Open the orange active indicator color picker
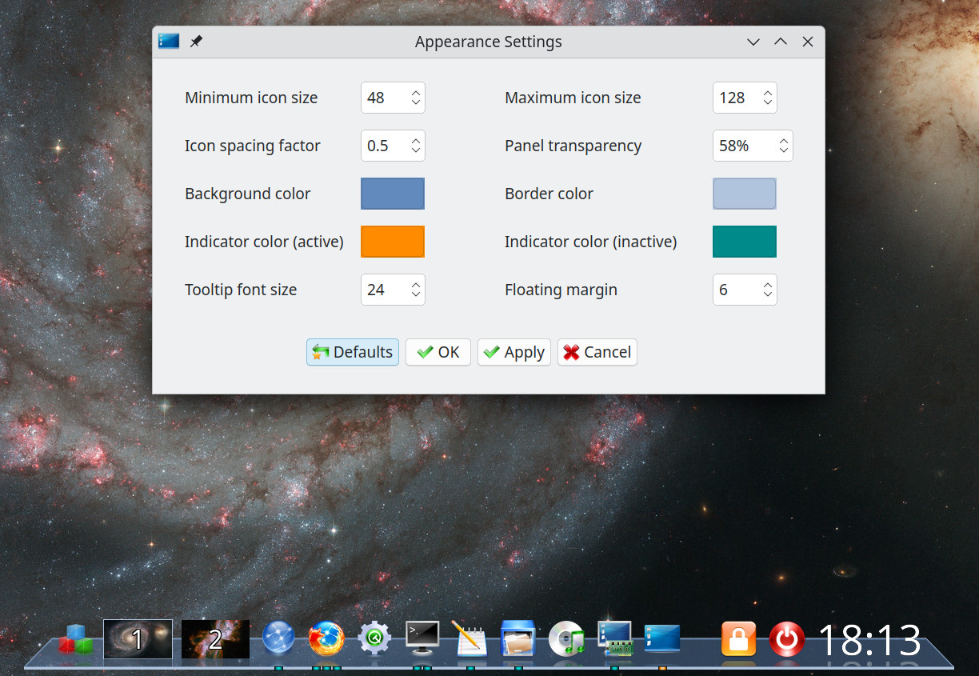The height and width of the screenshot is (676, 979). (392, 241)
